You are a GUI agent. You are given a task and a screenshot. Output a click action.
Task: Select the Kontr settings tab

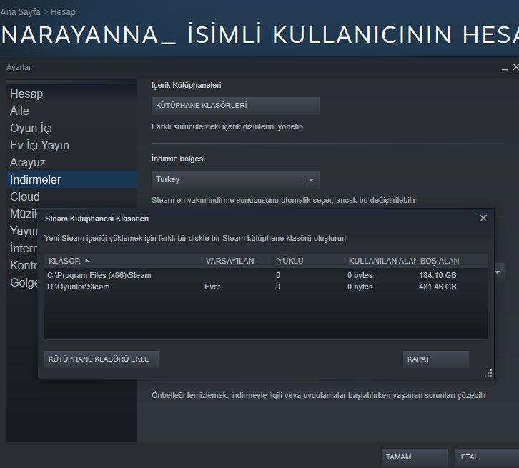pos(22,265)
